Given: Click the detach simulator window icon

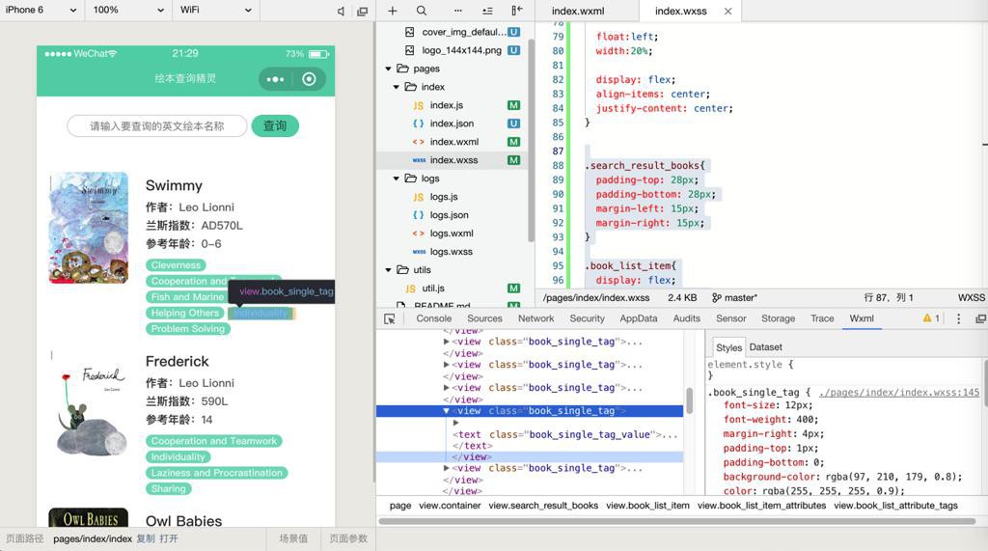Looking at the screenshot, I should [362, 11].
